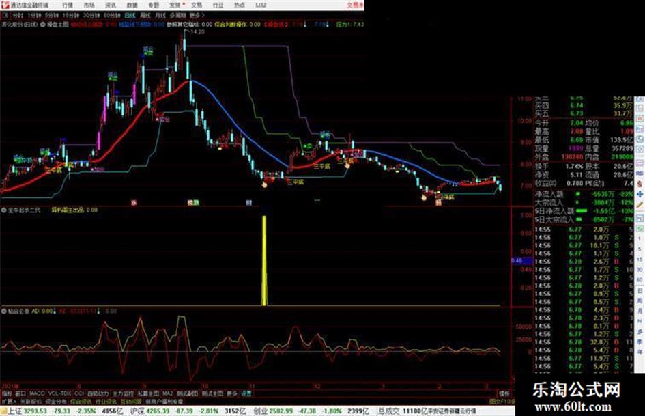The image size is (645, 416).
Task: Select the 主力监控 indicator tab
Action: pos(123,393)
